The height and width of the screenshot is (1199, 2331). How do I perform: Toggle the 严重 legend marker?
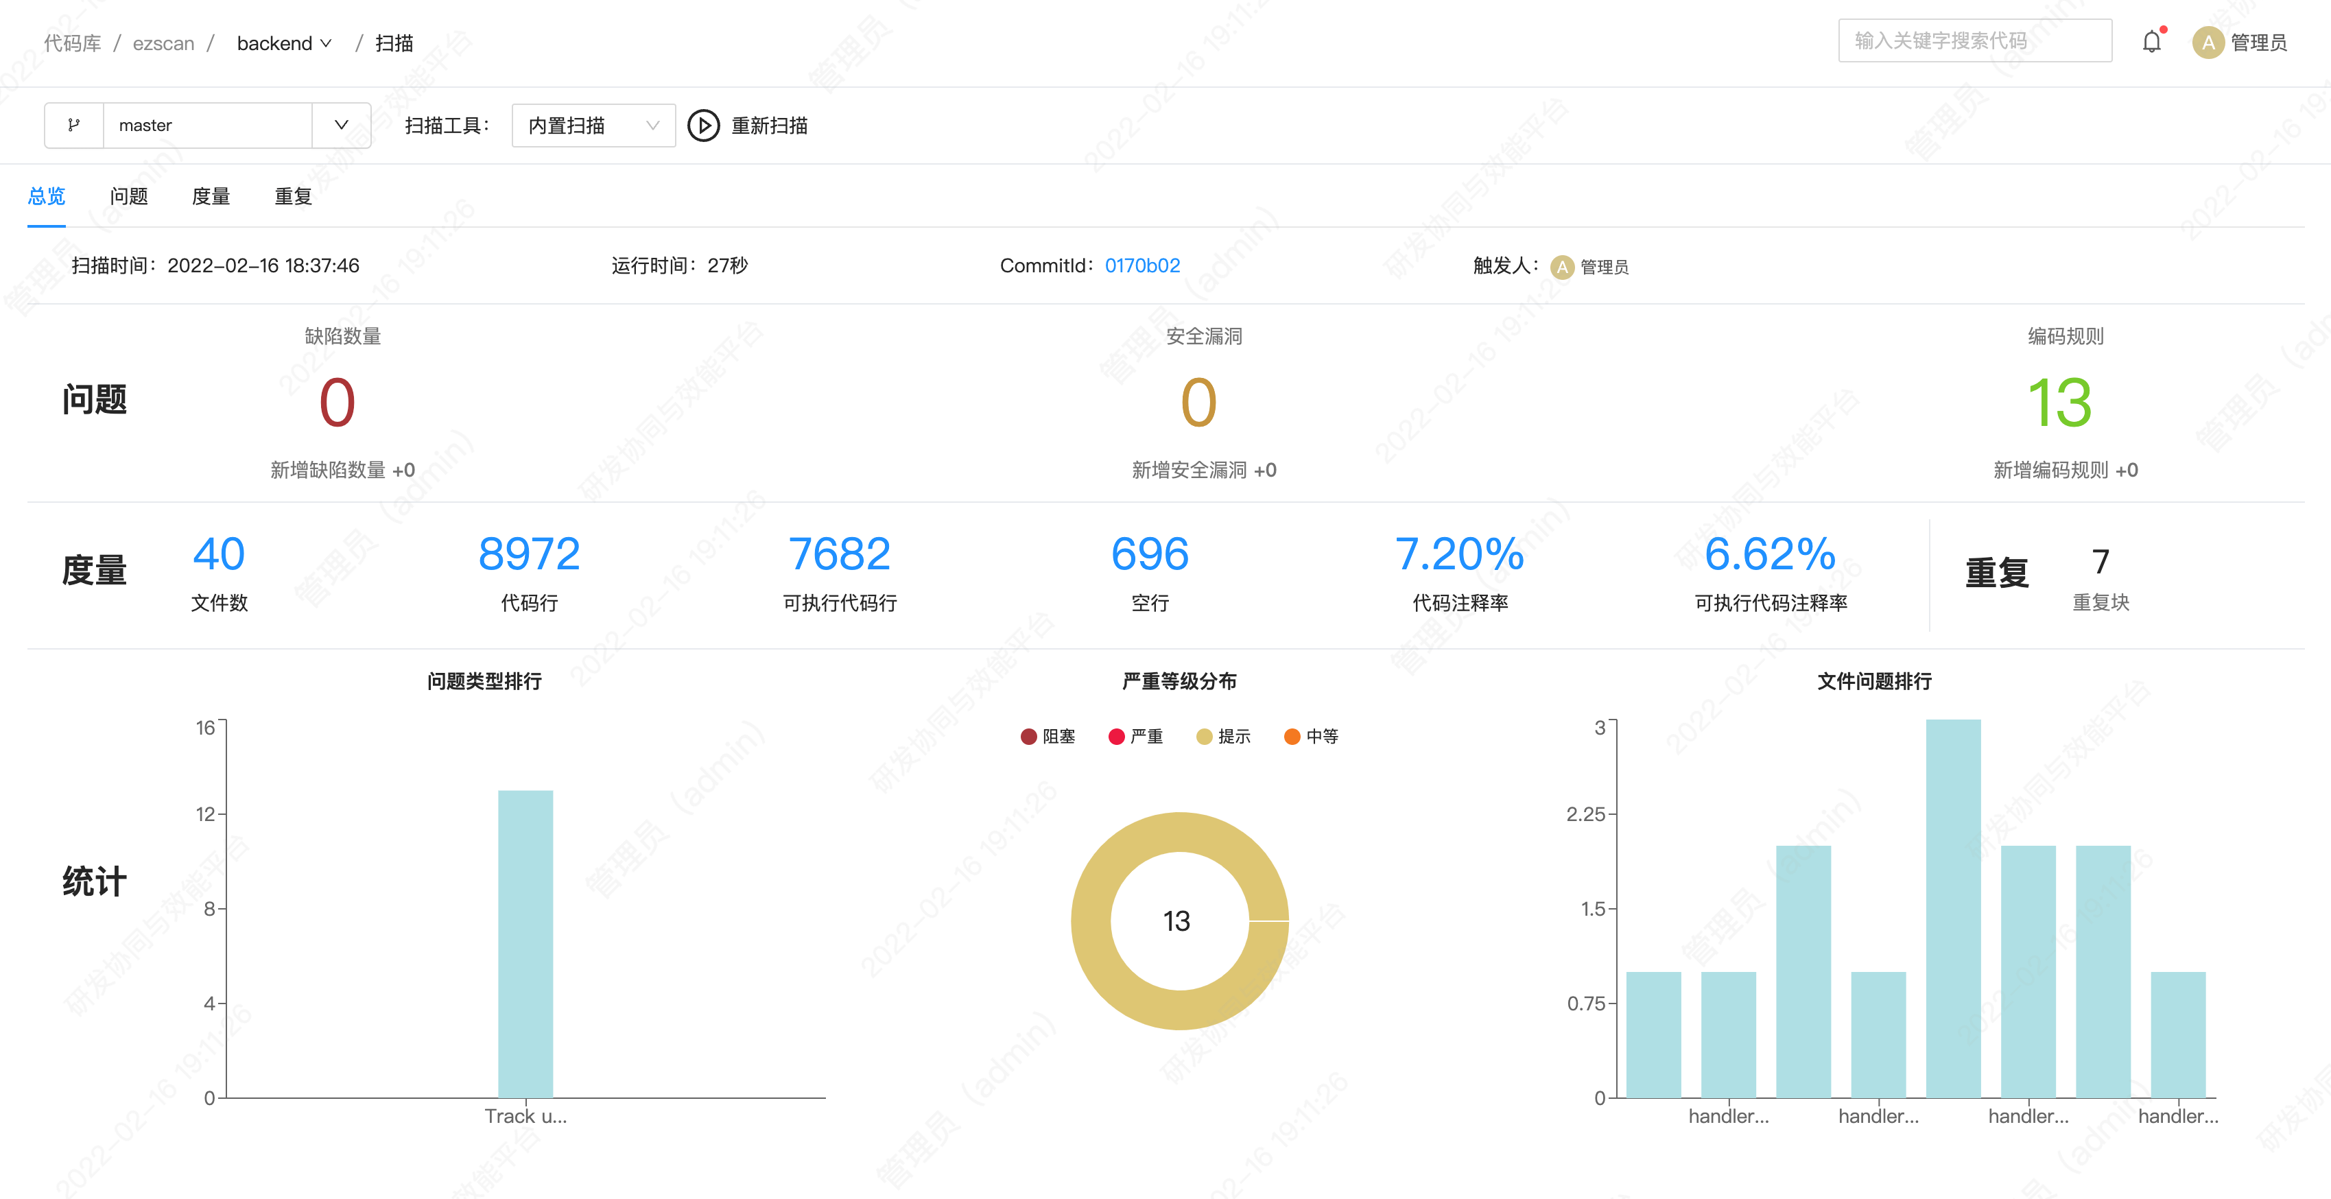pyautogui.click(x=1115, y=737)
